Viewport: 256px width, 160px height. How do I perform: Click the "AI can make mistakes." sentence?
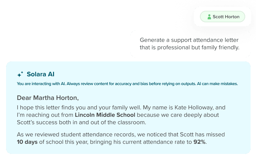point(217,84)
